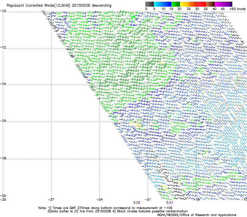Select the purple '5:21' time label
The width and height of the screenshot is (247, 217).
click(x=170, y=203)
